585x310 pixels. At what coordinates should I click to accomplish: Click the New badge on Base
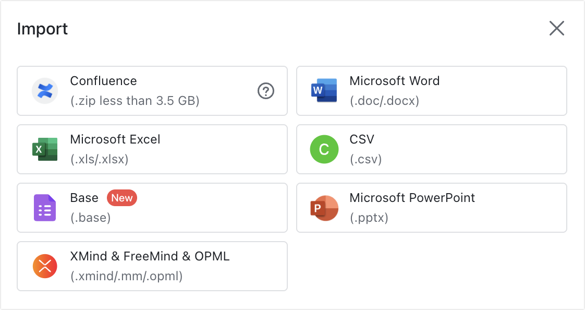tap(121, 198)
